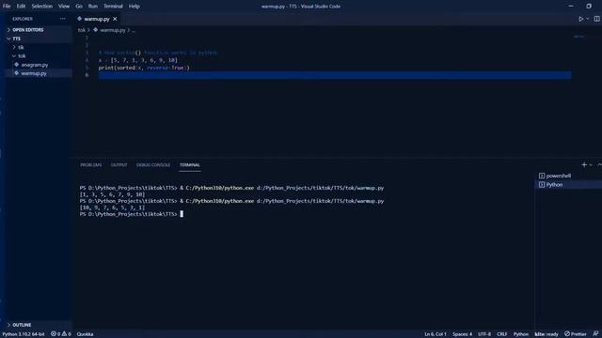The image size is (602, 338).
Task: Switch to the Problems panel tab
Action: tap(91, 165)
